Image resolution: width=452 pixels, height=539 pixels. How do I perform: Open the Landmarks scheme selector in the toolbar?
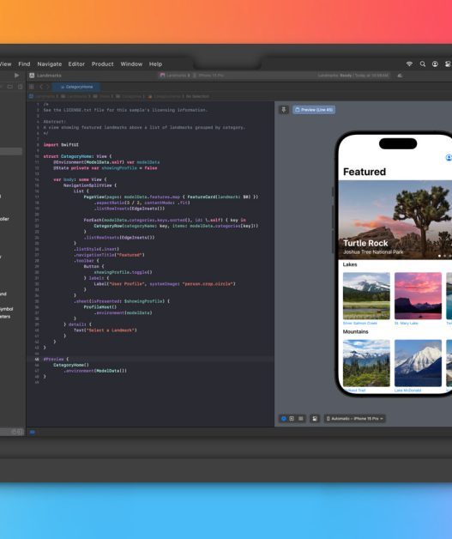(175, 76)
